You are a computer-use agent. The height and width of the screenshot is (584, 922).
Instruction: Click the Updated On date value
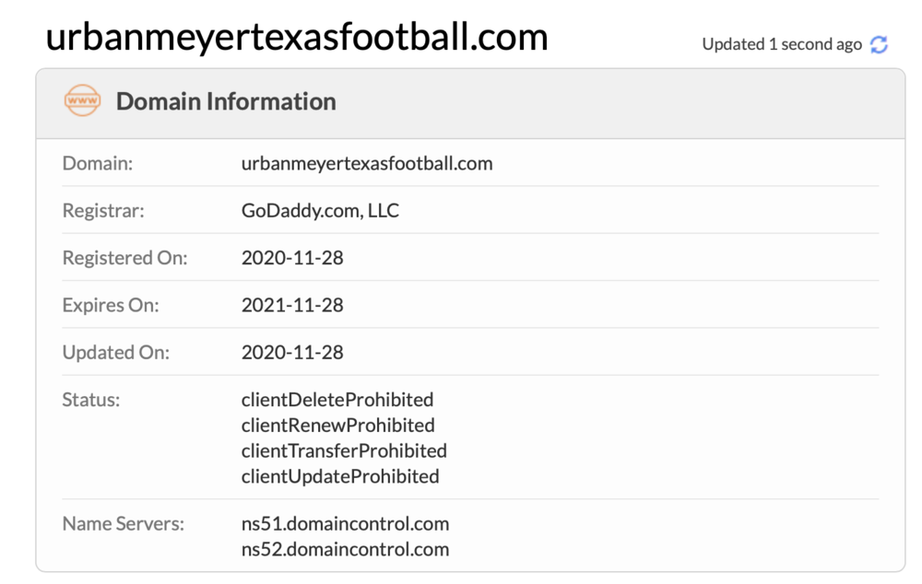tap(292, 352)
